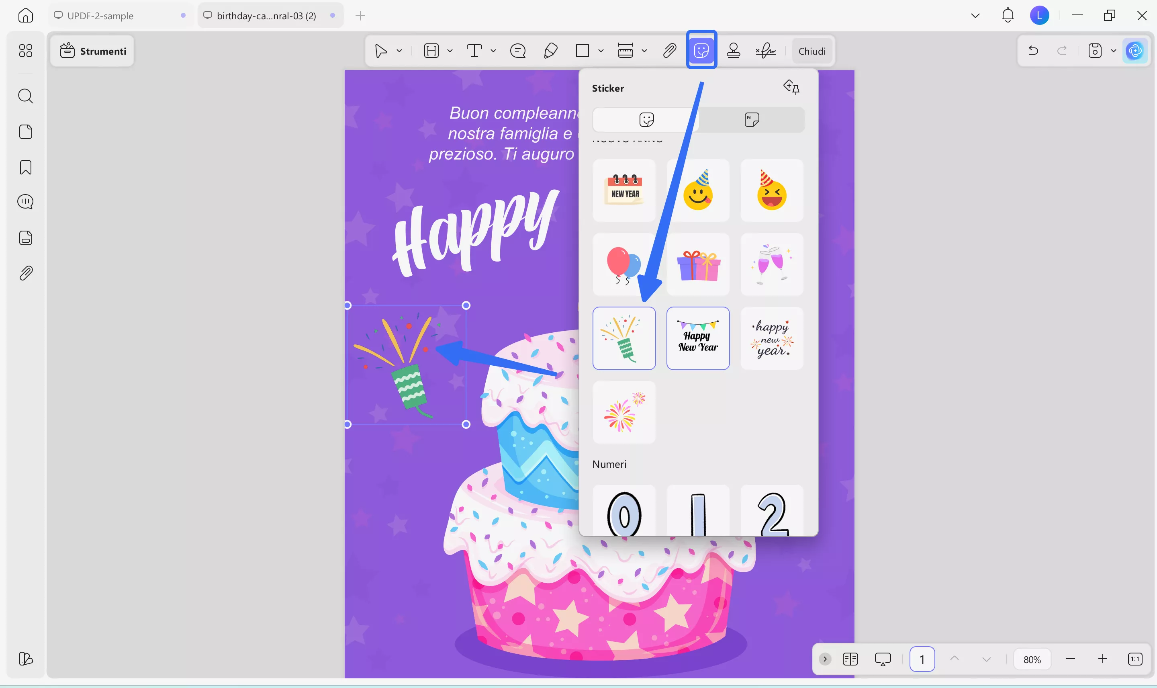Open the Comment bubble tool
1157x688 pixels.
point(517,51)
